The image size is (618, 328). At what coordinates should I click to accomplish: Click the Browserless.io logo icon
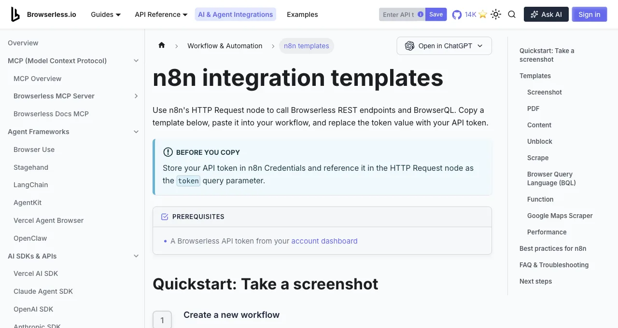[x=15, y=14]
